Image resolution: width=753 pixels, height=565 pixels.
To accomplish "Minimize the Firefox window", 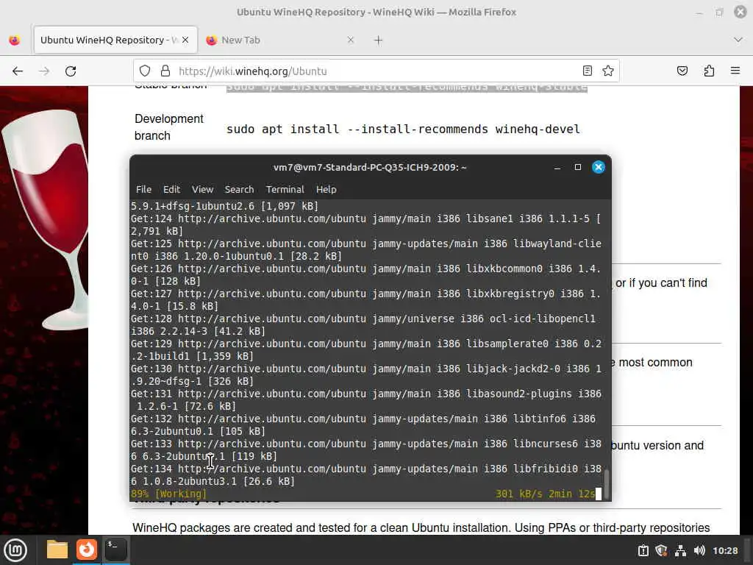I will point(699,13).
